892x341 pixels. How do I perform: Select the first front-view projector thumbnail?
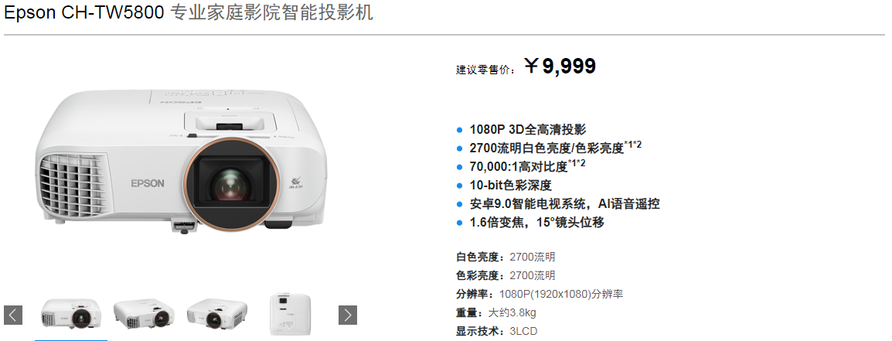coord(71,314)
